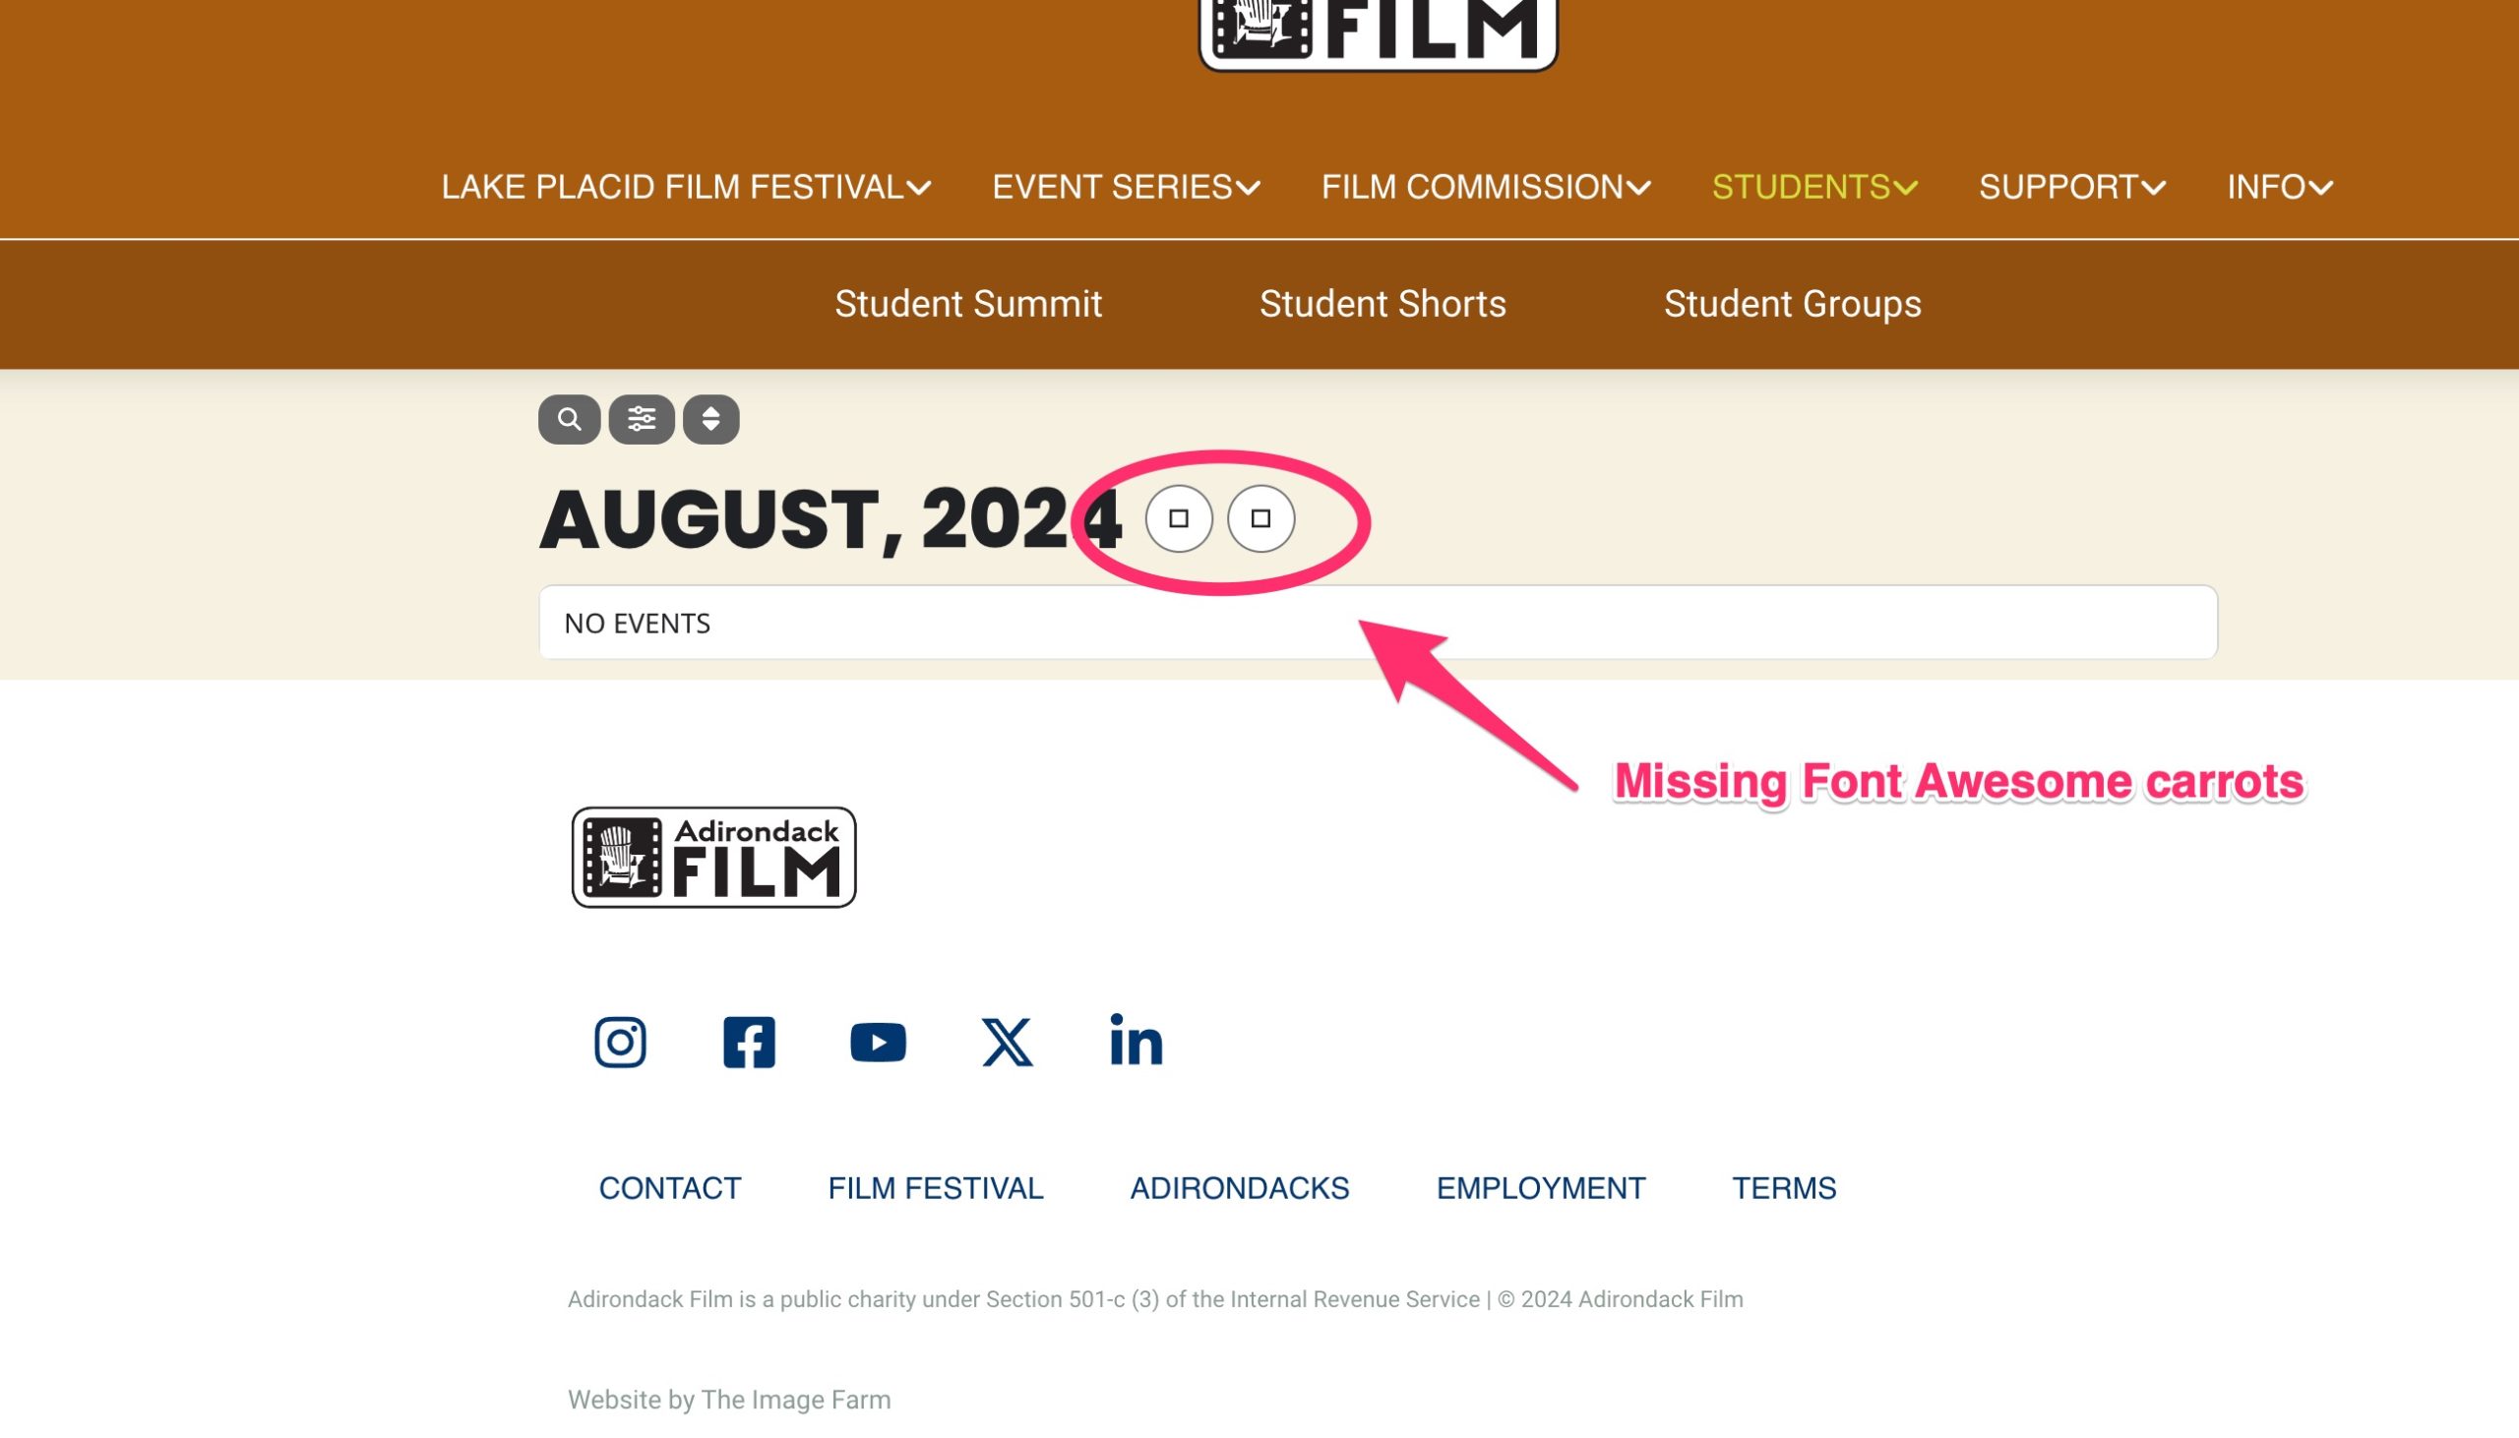The image size is (2519, 1438).
Task: Open the Facebook social link
Action: (749, 1042)
